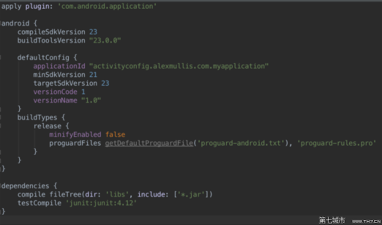
Task: Click the 'include:' parameter name
Action: [153, 194]
